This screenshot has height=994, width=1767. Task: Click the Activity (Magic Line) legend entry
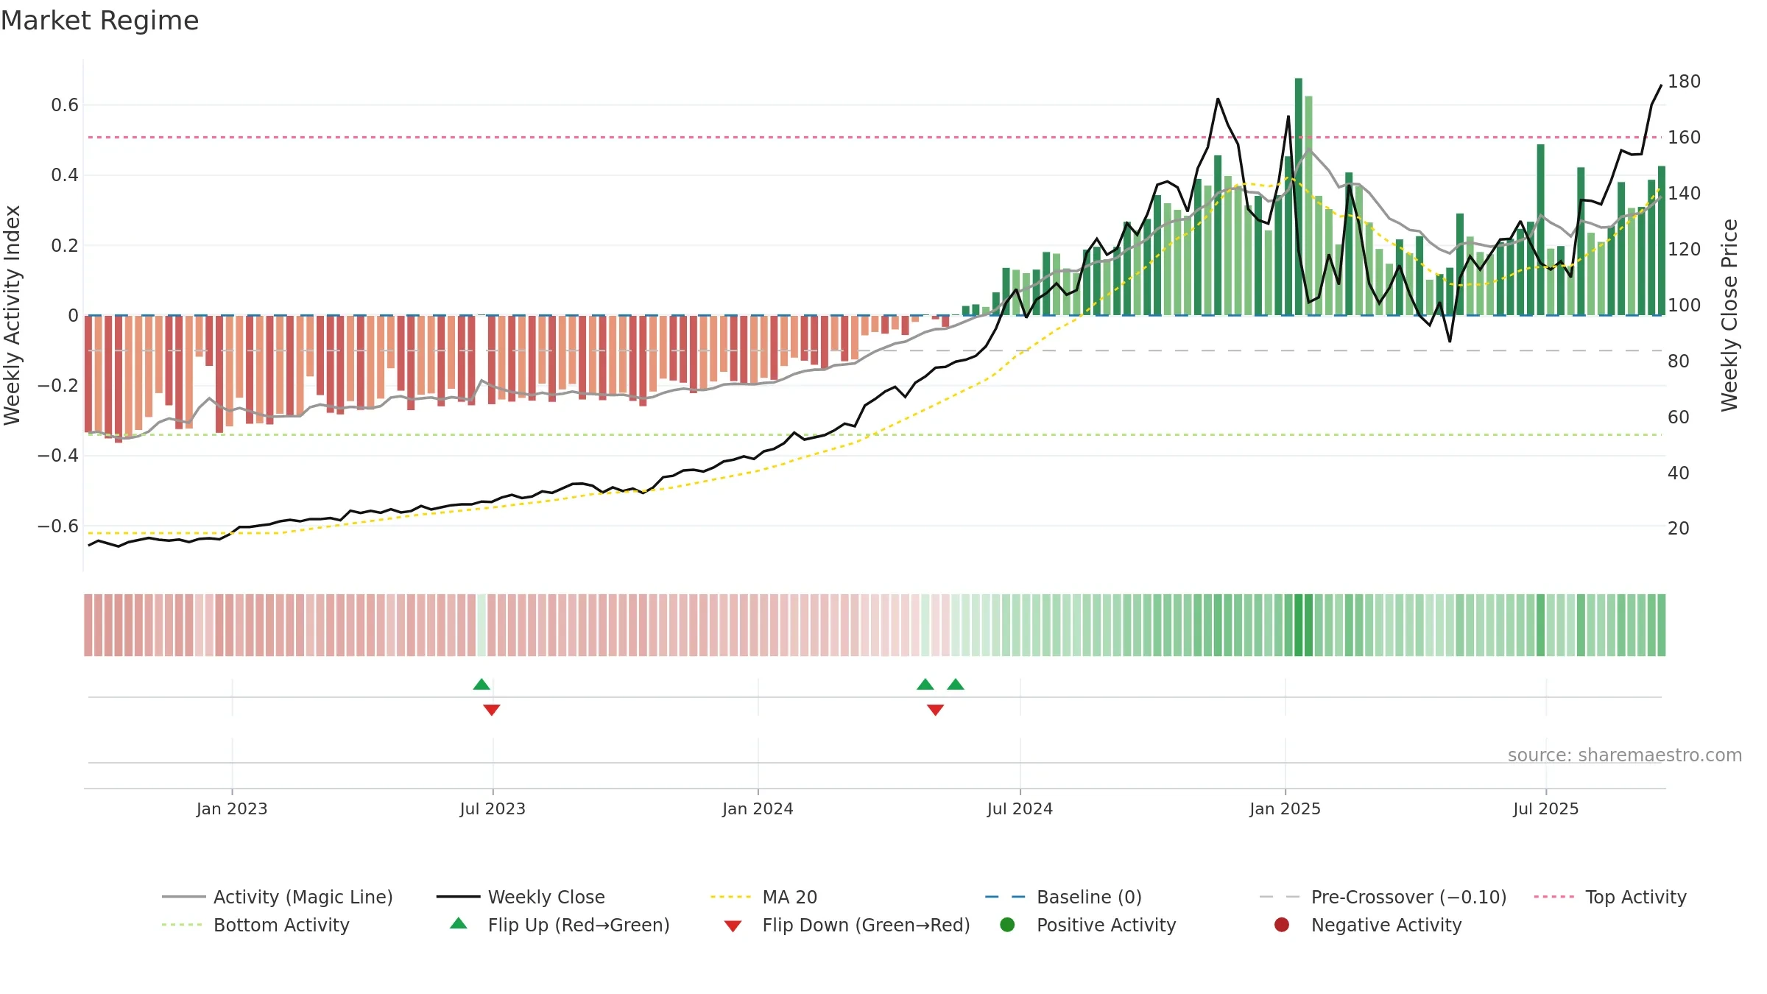pyautogui.click(x=278, y=897)
